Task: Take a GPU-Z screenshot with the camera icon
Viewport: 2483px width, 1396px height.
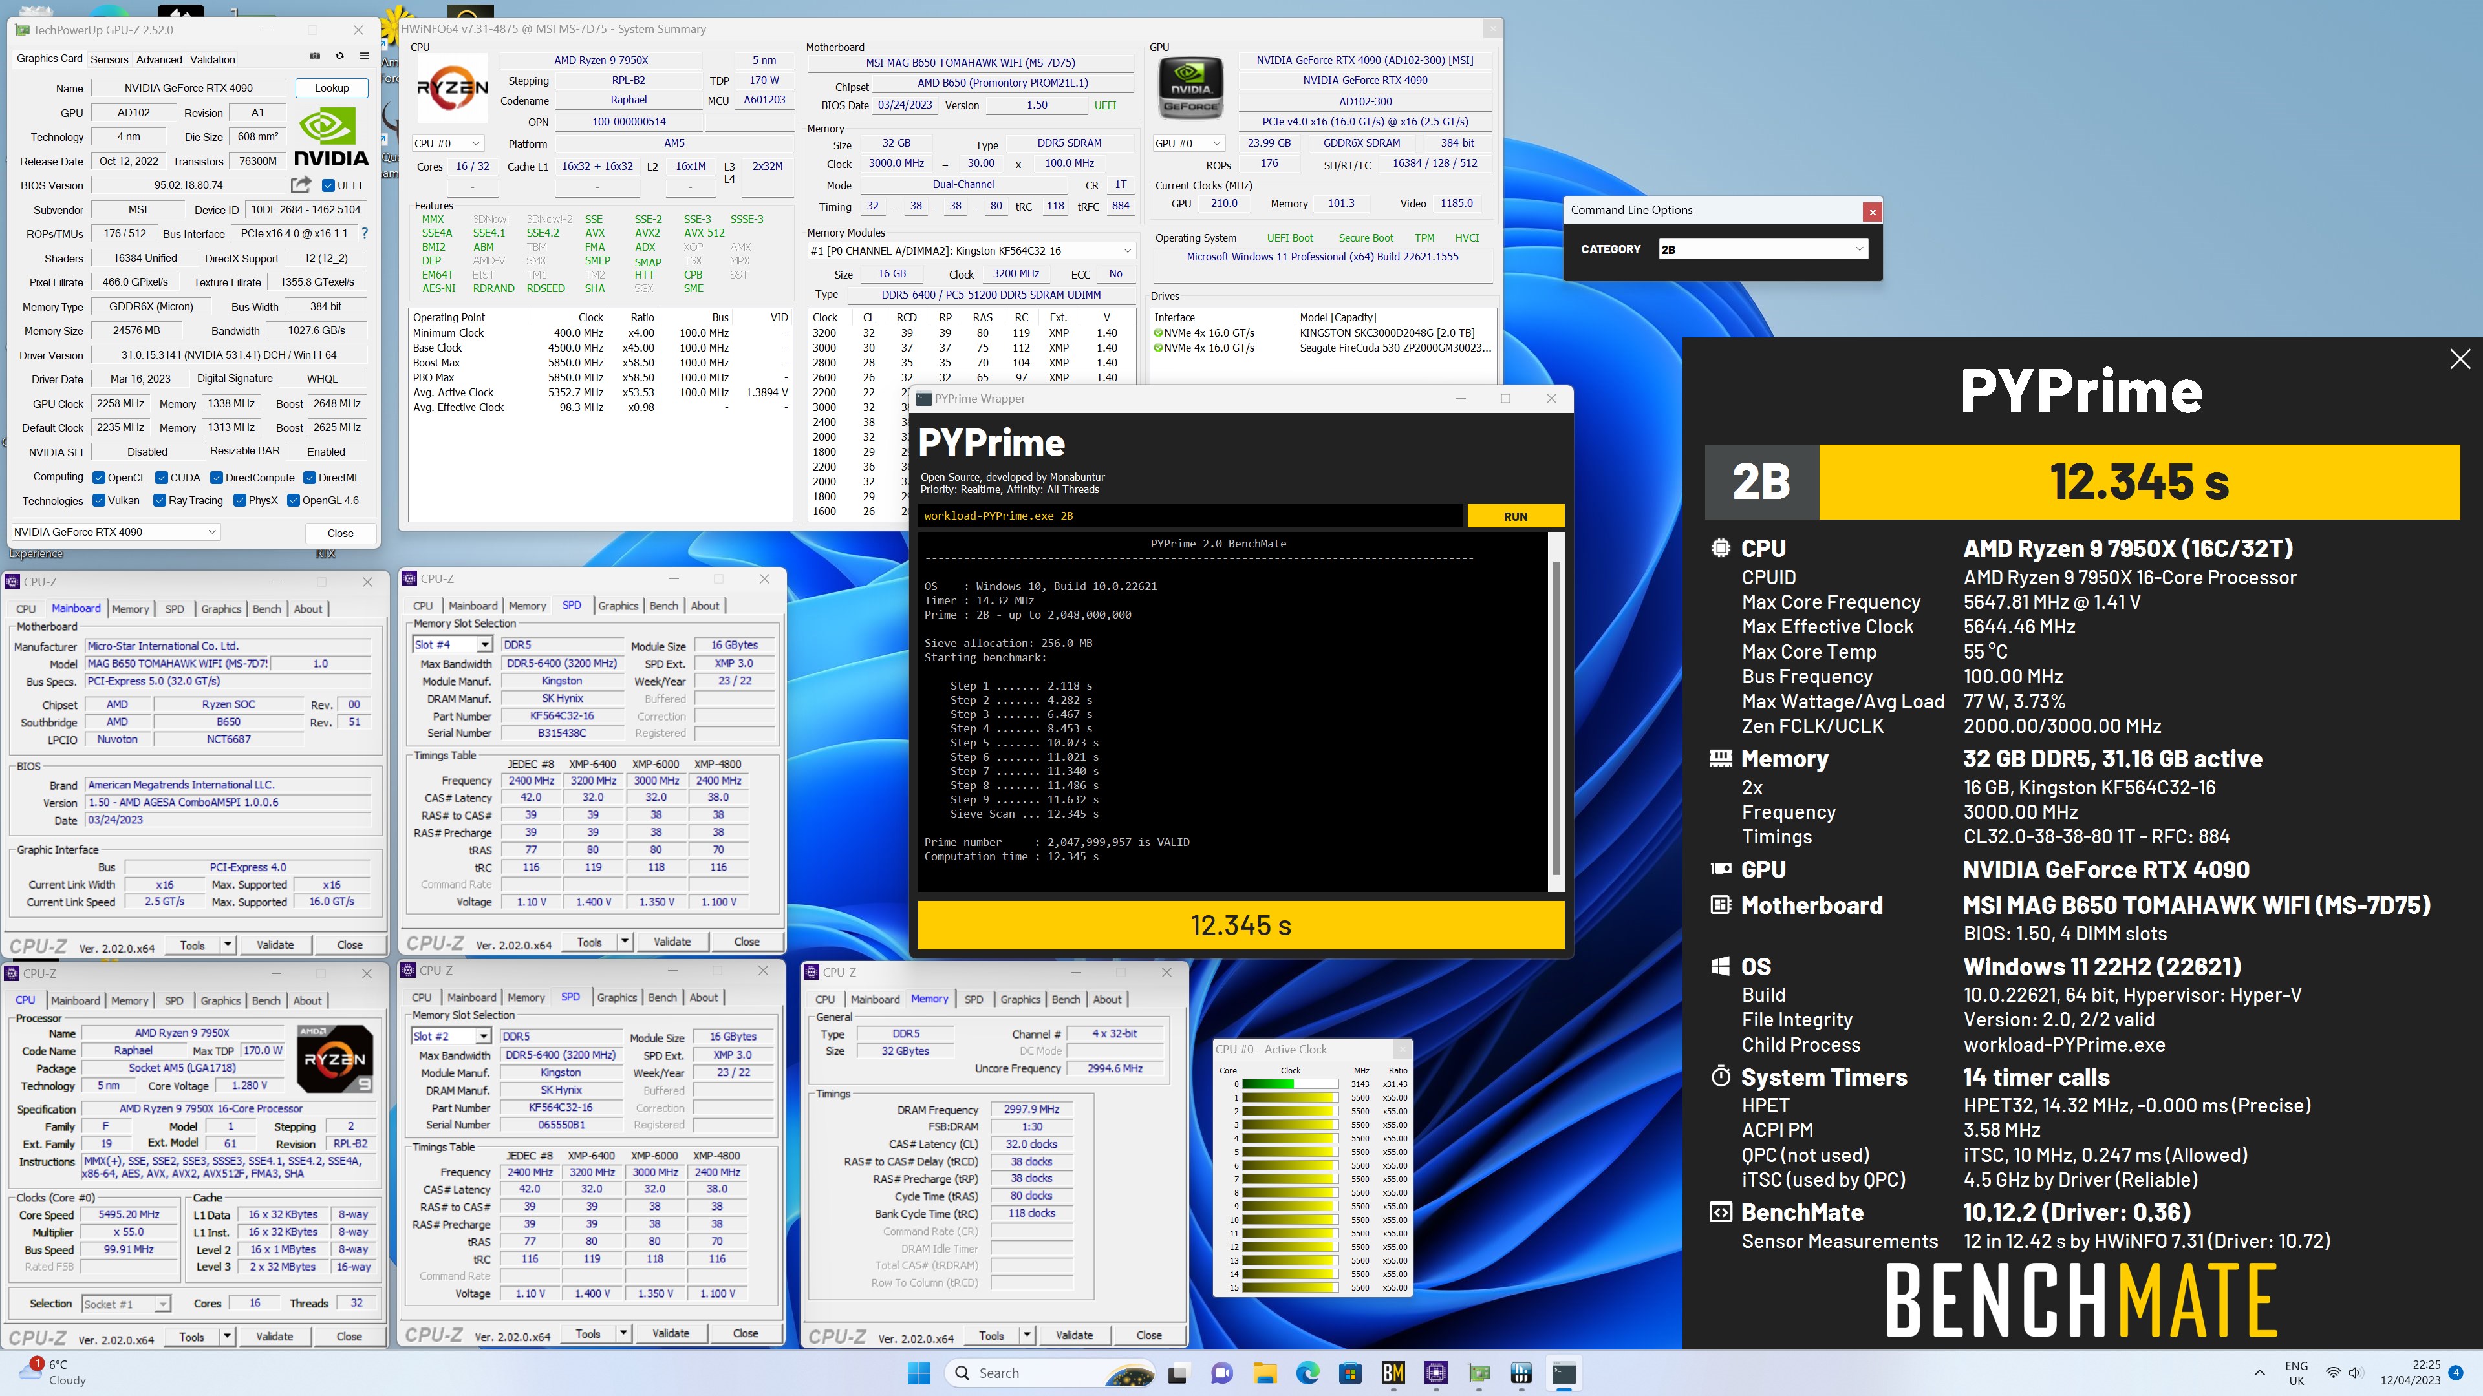Action: pos(313,56)
